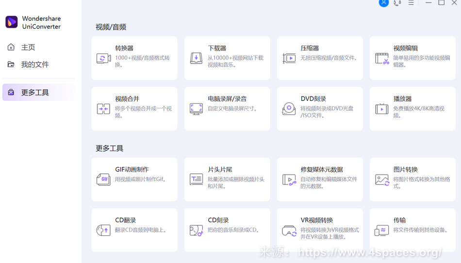The image size is (461, 263).
Task: Click the user account avatar icon
Action: click(x=384, y=3)
